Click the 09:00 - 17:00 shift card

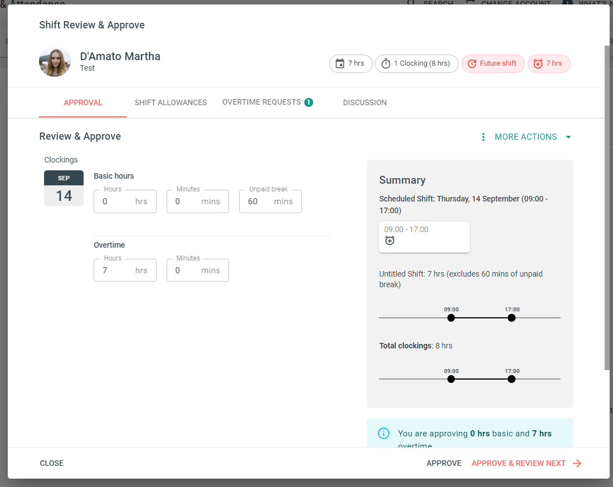click(x=424, y=237)
